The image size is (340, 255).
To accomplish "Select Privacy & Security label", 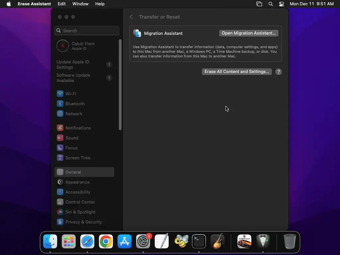I will [83, 222].
